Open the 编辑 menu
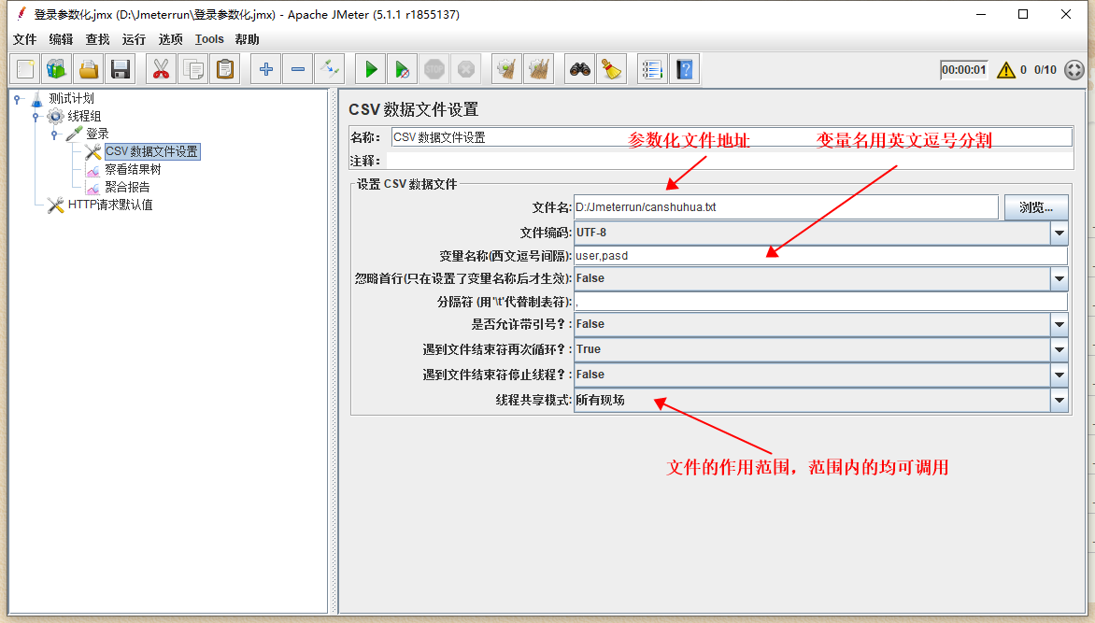The height and width of the screenshot is (623, 1095). pyautogui.click(x=61, y=39)
